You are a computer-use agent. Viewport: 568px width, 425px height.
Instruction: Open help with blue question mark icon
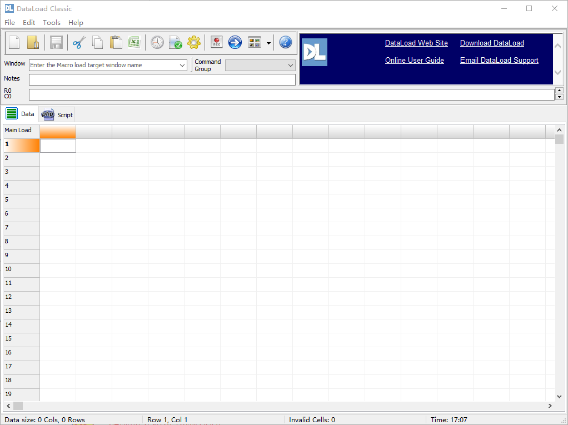pos(286,42)
